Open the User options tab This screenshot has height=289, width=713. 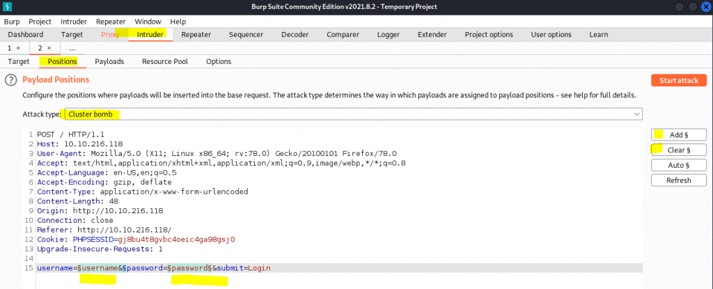[551, 35]
